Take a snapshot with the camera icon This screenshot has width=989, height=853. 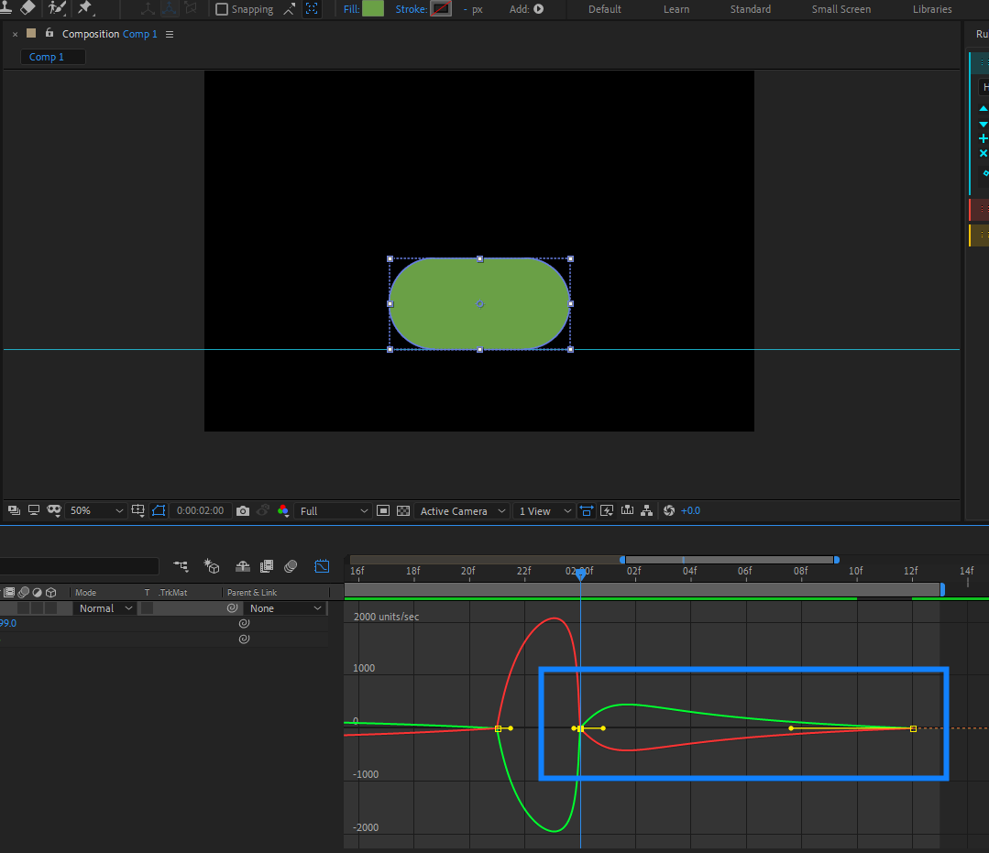pyautogui.click(x=243, y=510)
